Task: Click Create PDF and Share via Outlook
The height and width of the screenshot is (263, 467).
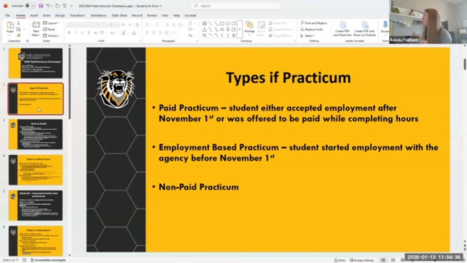Action: 365,29
